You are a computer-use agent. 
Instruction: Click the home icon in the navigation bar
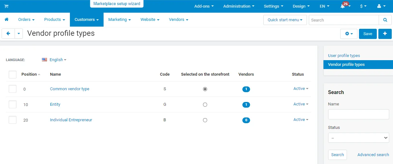pyautogui.click(x=6, y=20)
